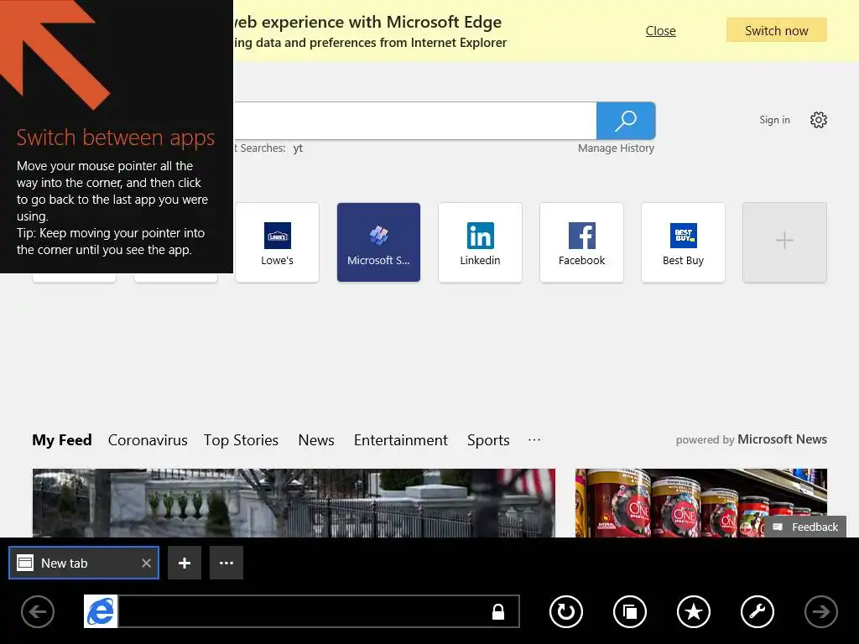The width and height of the screenshot is (859, 644).
Task: Click the refresh page button
Action: click(566, 611)
